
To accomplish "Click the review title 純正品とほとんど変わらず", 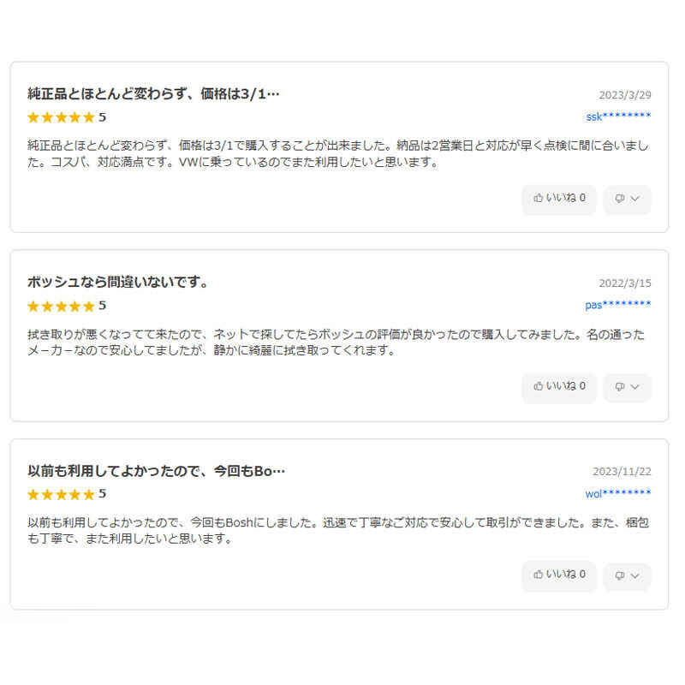I will (154, 93).
